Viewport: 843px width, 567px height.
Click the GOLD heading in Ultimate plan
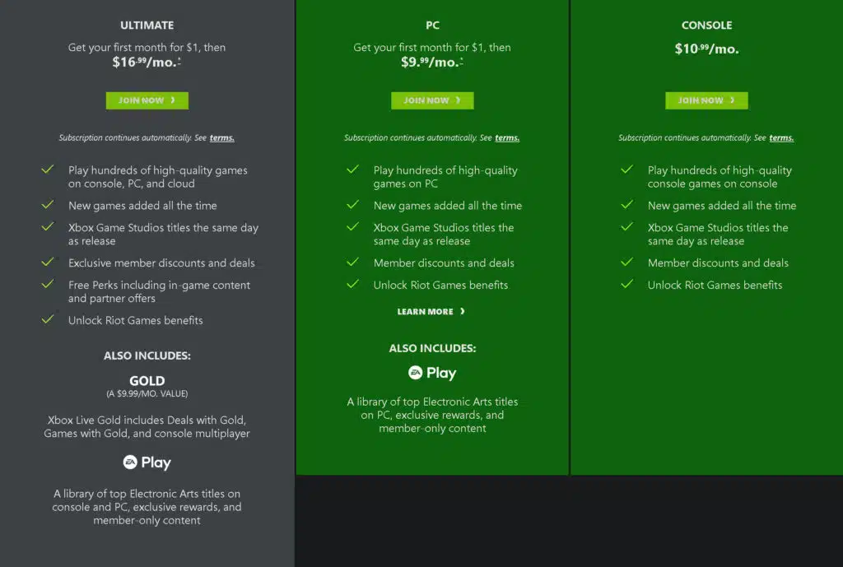pyautogui.click(x=147, y=380)
